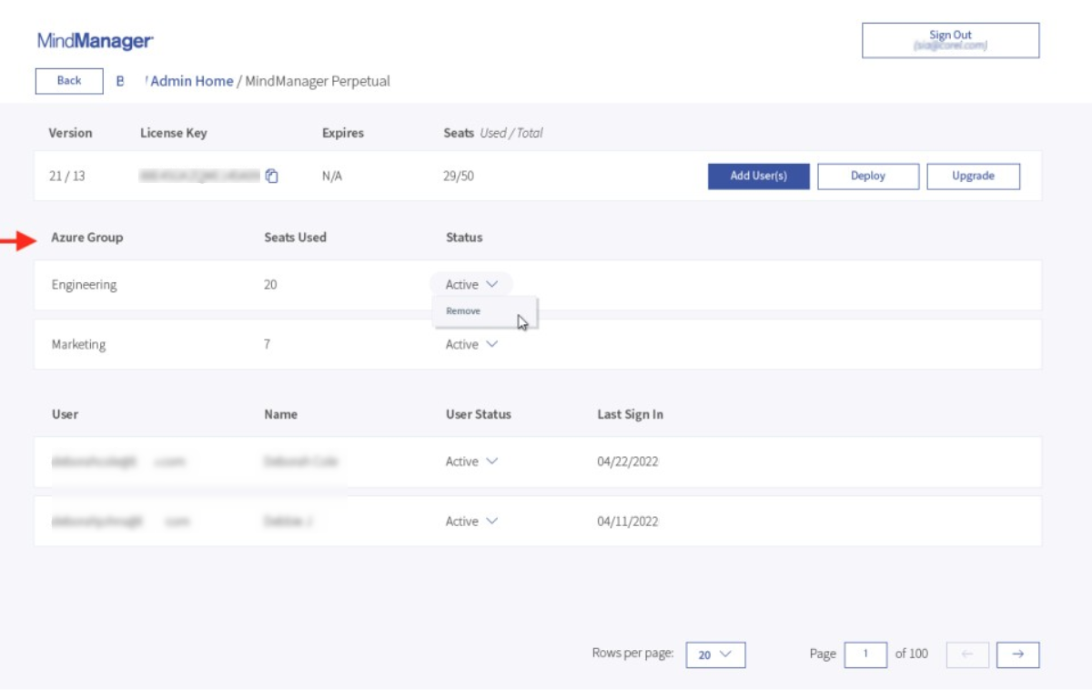Click the seats value 29/50
Viewport: 1092px width, 690px height.
point(459,177)
